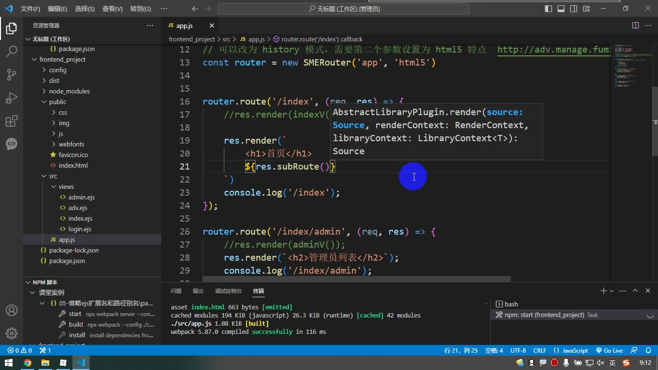Switch to the 问题 panel tab
658x370 pixels.
176,291
